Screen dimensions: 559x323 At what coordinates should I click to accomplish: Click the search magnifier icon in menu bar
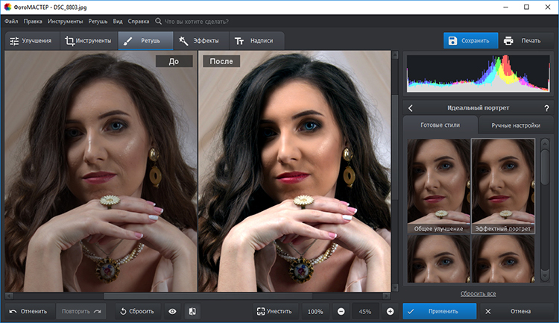157,22
